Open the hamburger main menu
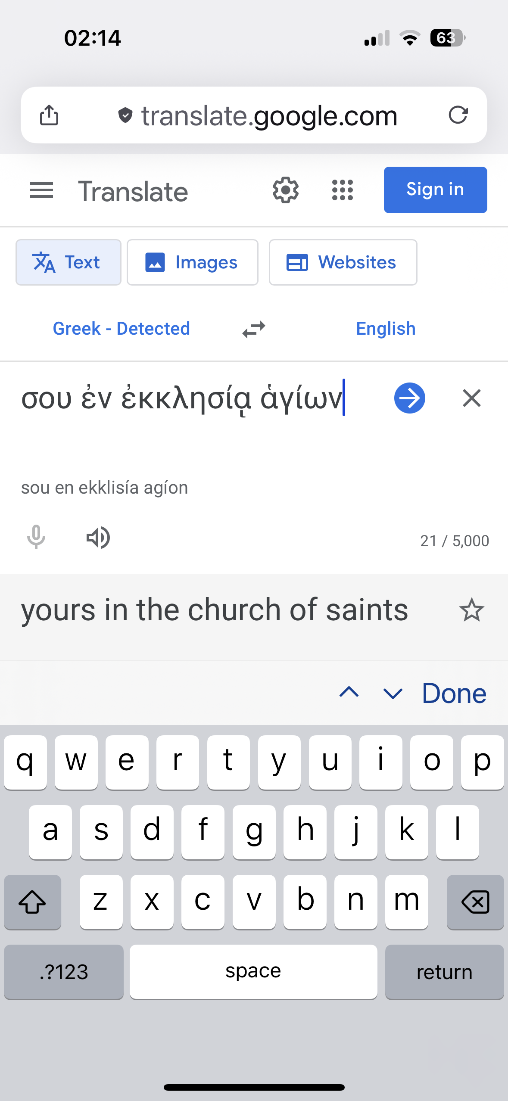This screenshot has height=1101, width=508. click(x=41, y=190)
